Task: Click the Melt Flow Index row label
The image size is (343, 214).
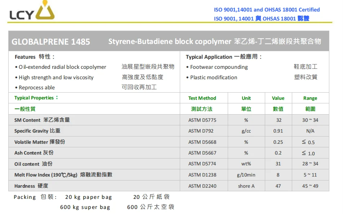Action: coord(61,175)
